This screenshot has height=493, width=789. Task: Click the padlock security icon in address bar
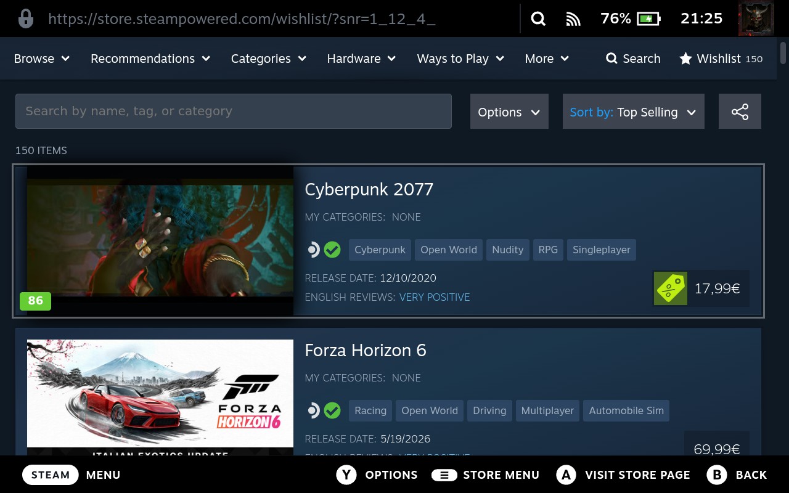pyautogui.click(x=26, y=19)
